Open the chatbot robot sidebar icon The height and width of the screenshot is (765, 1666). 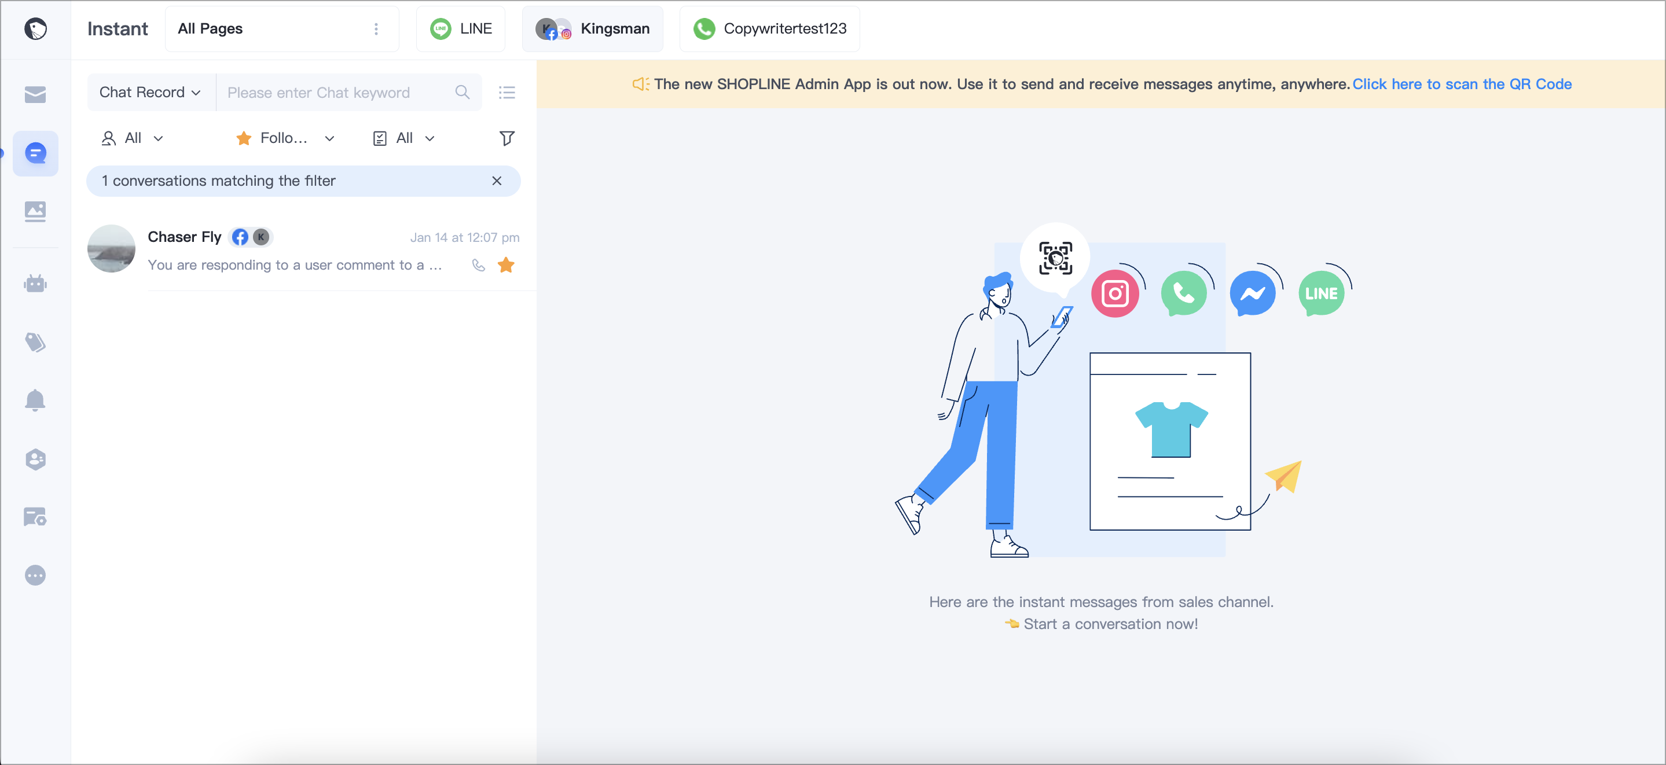click(35, 283)
